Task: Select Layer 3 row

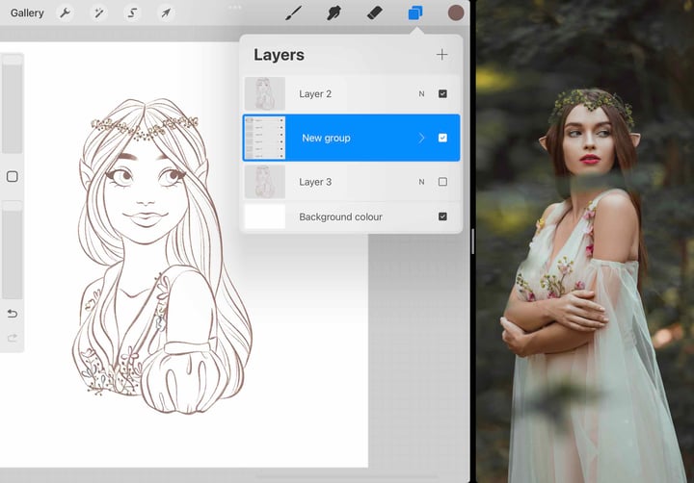Action: pos(352,182)
